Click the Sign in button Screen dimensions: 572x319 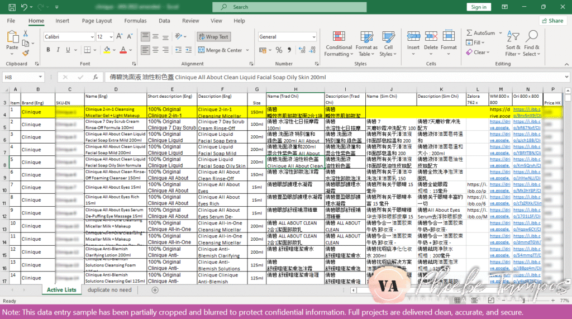(479, 7)
